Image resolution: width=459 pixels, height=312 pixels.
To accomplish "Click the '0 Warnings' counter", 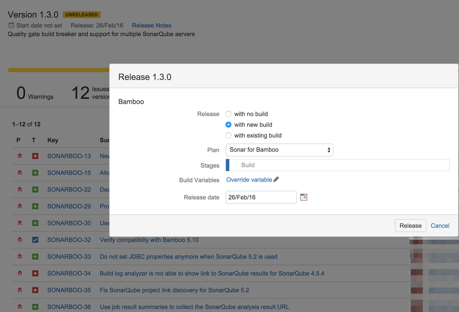I will tap(35, 93).
